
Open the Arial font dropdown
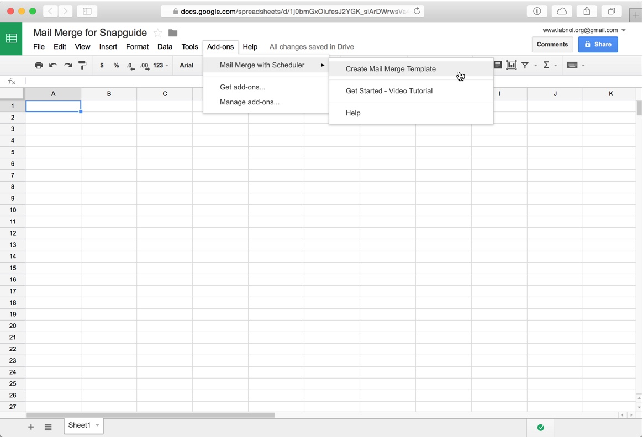[187, 65]
